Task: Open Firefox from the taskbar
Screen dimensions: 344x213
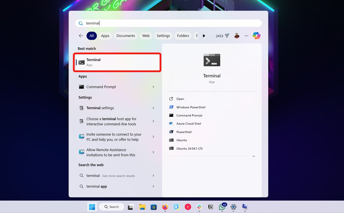Action: click(165, 207)
